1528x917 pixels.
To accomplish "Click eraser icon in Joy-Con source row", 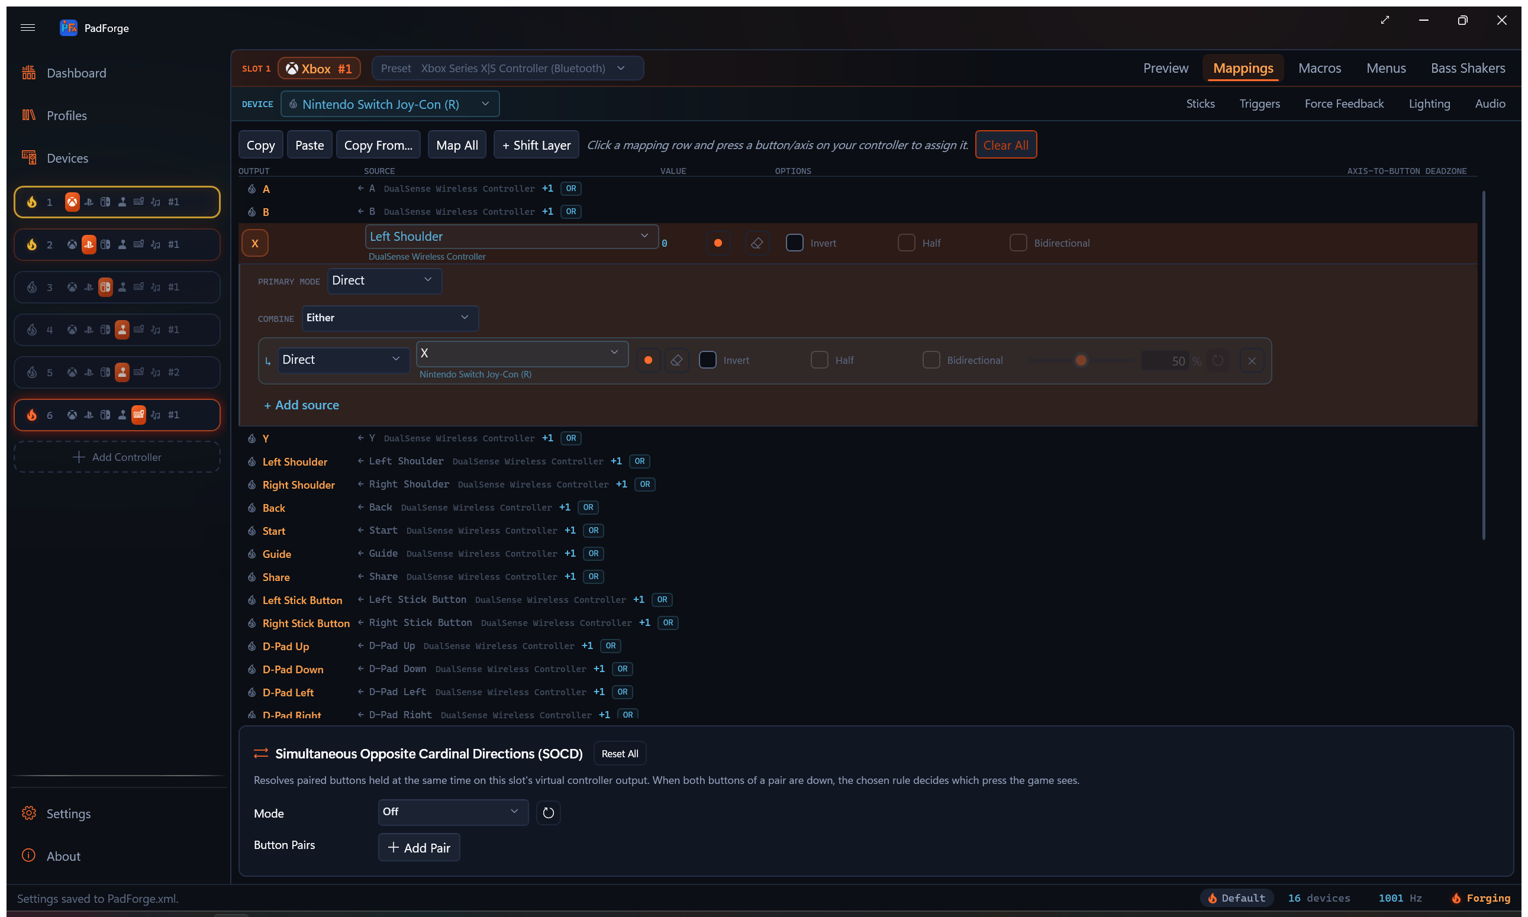I will tap(677, 361).
